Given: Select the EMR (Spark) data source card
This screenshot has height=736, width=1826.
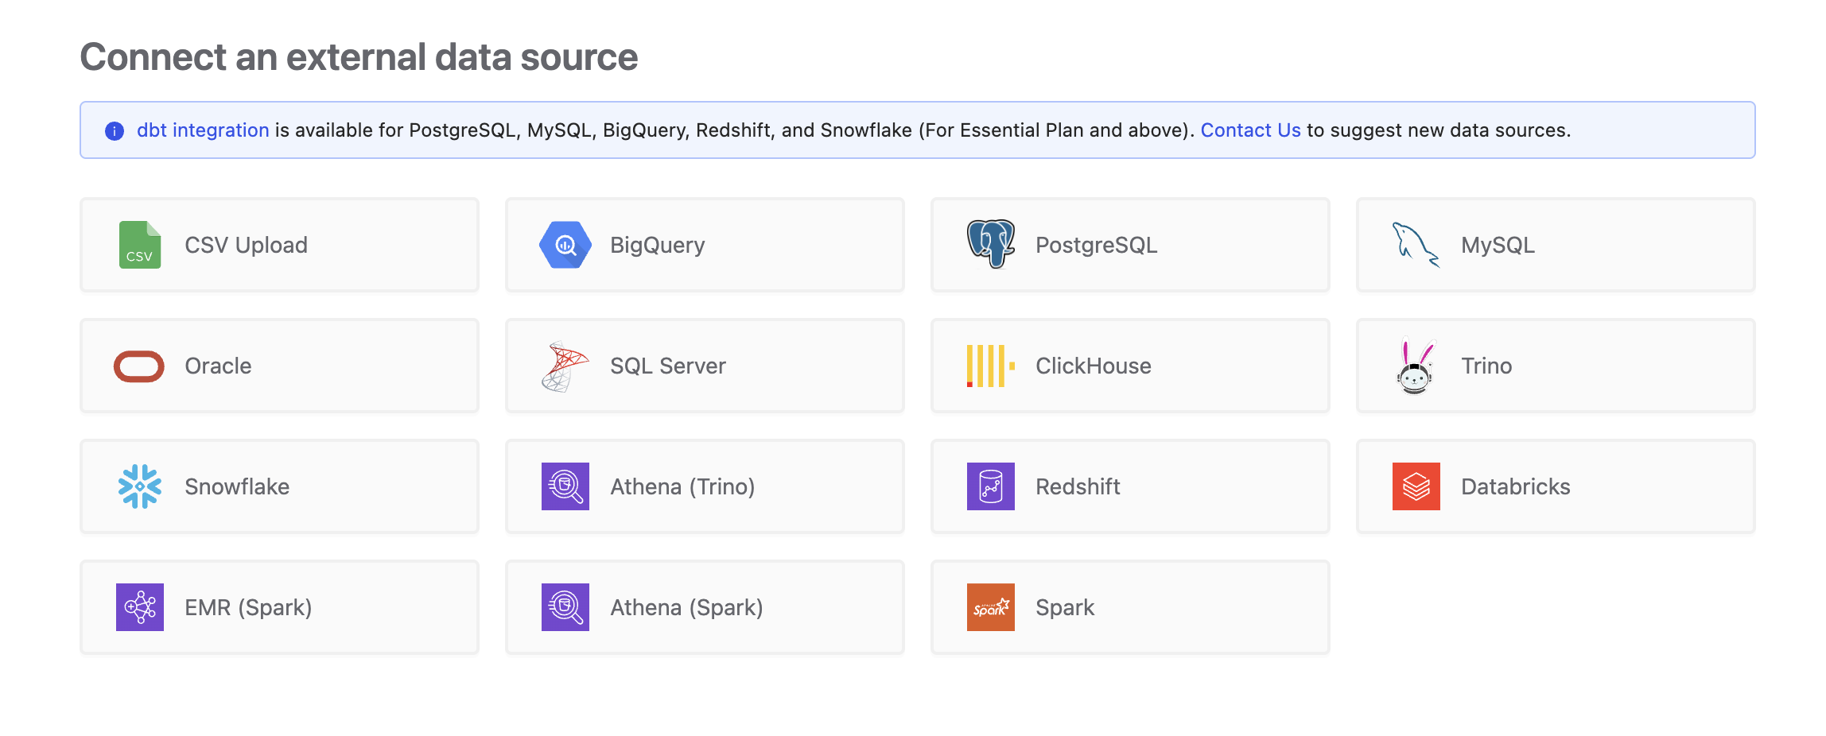Looking at the screenshot, I should [x=279, y=607].
